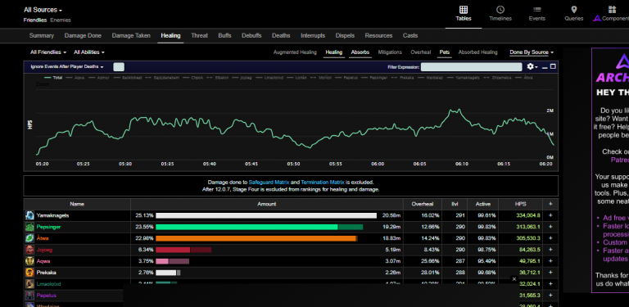Screen dimensions: 629x307
Task: Switch to the Summary tab
Action: click(x=41, y=36)
